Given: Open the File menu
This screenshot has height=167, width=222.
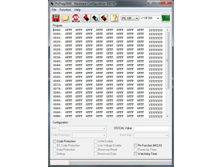Looking at the screenshot, I should (54, 9).
